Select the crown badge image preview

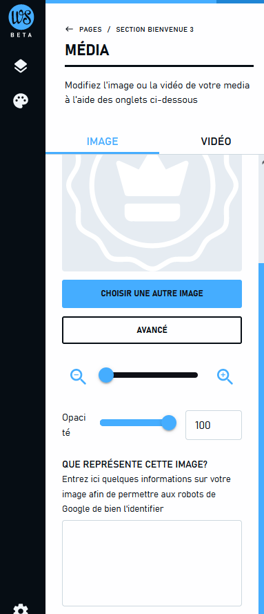[152, 213]
